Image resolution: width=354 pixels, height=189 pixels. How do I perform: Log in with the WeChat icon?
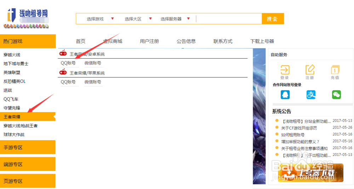336,95
